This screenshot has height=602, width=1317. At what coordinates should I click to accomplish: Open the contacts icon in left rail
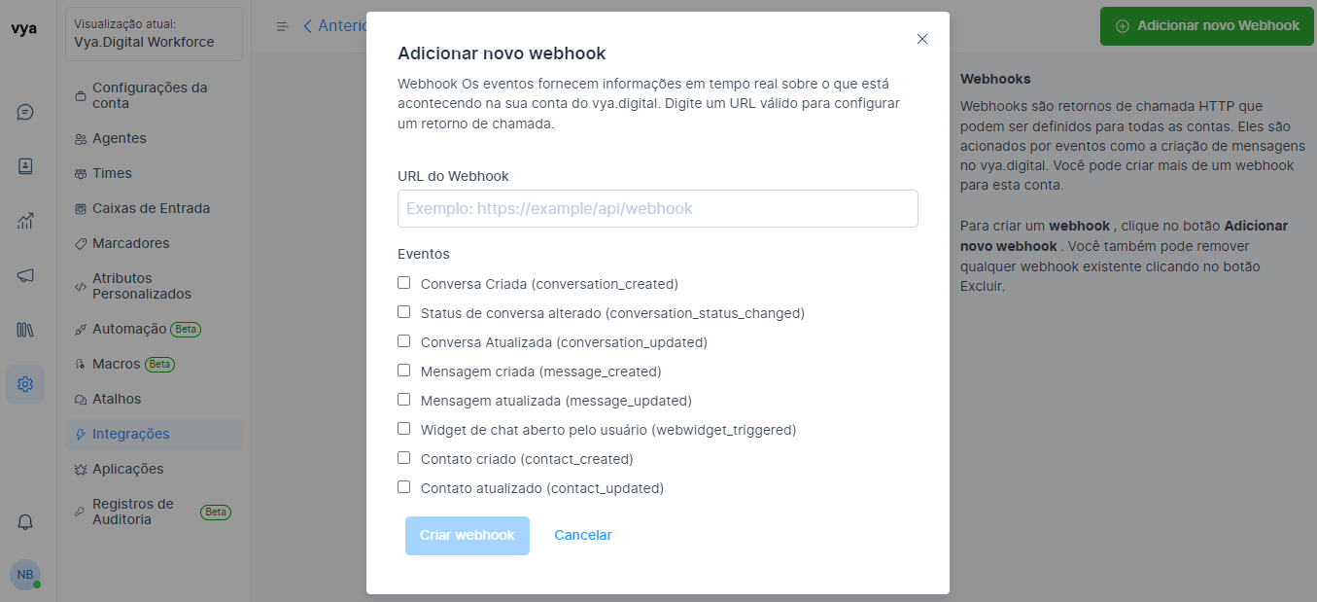tap(25, 166)
